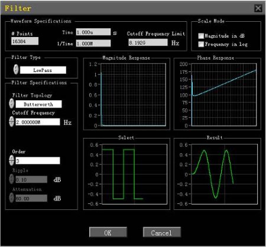Click the Cutoff Frequency Limit field

pos(148,42)
